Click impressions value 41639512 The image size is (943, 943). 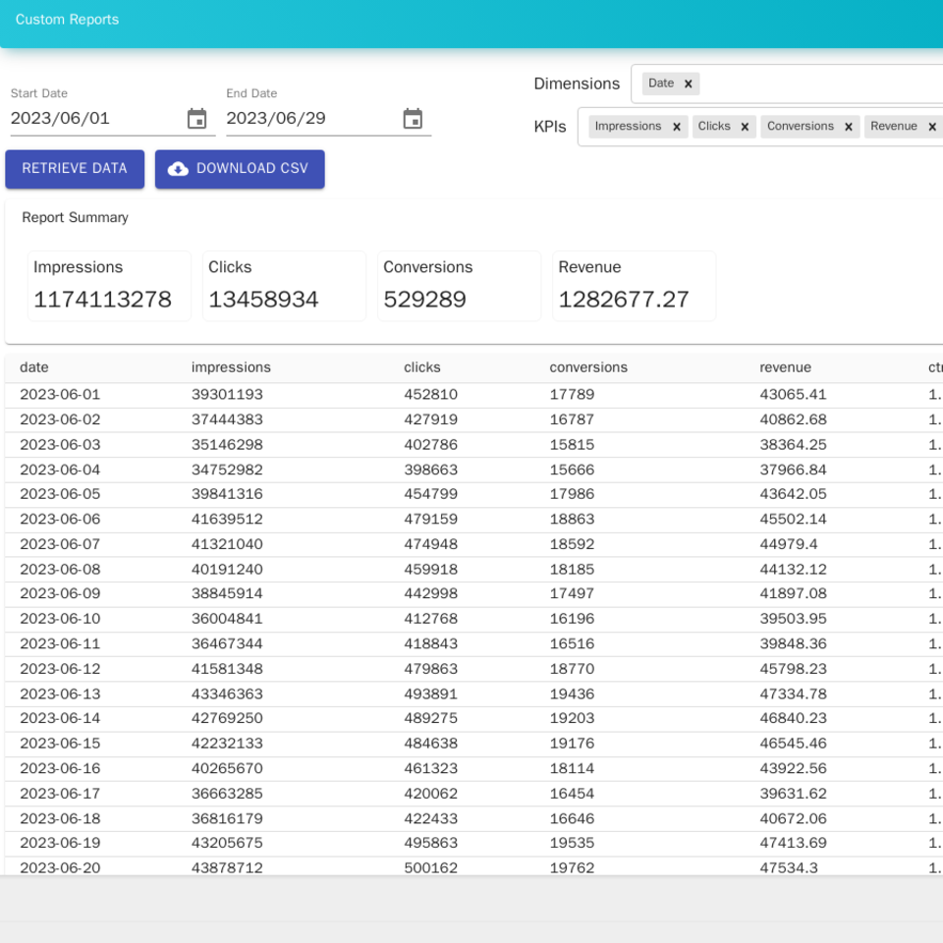(227, 519)
